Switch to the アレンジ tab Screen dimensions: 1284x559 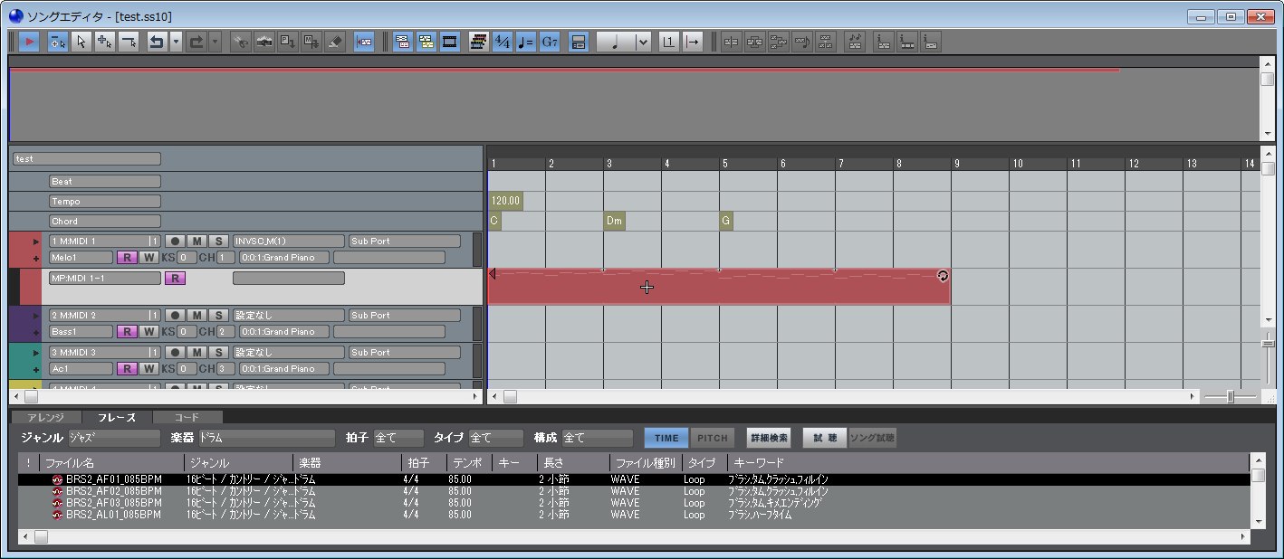tap(45, 417)
